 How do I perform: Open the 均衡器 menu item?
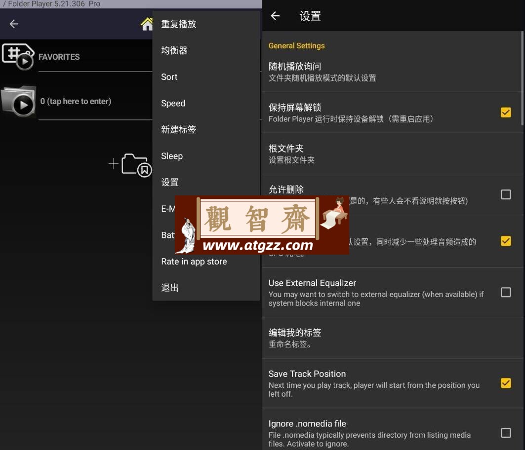pos(206,50)
